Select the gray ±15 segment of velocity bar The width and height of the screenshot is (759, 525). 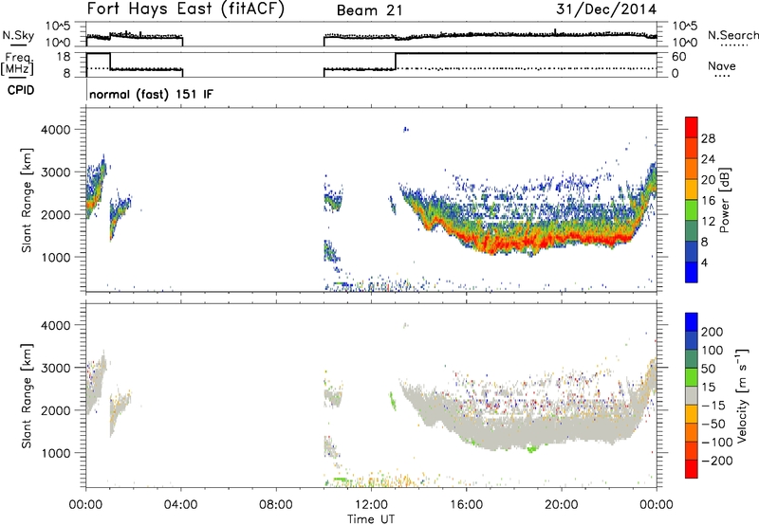click(692, 395)
